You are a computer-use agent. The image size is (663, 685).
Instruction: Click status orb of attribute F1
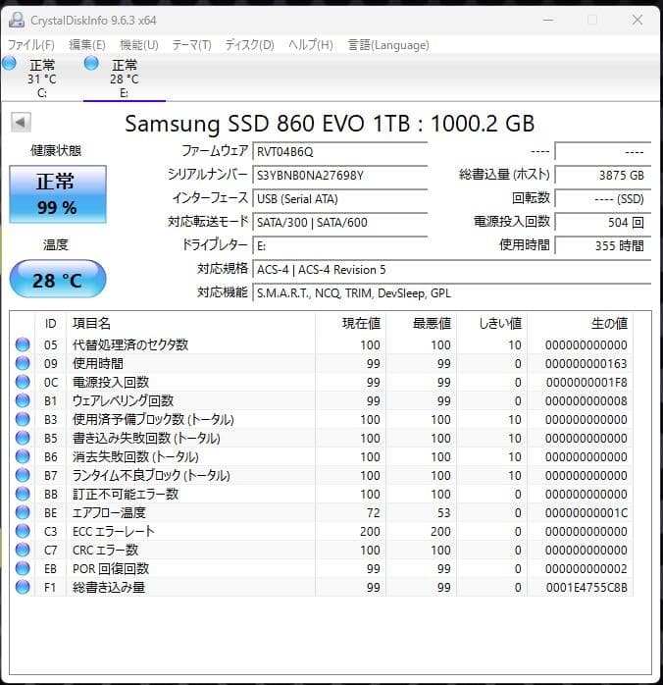23,588
